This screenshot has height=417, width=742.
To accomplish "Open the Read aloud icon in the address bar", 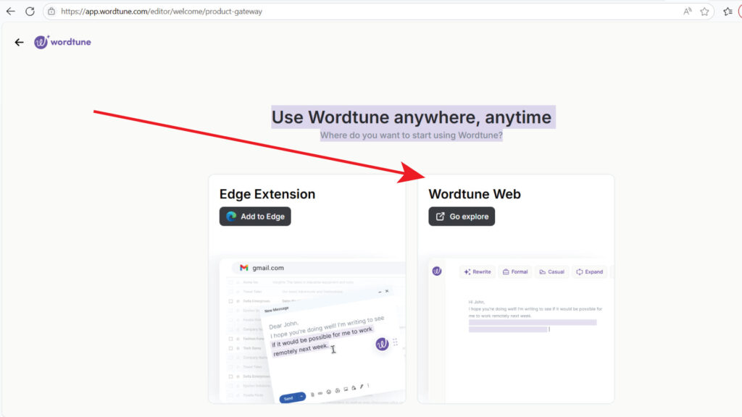I will (688, 12).
